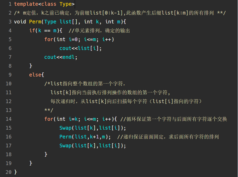Viewport: 238px width, 177px height.
Task: Place cursor on 'cout<<endl;' statement
Action: (61, 57)
